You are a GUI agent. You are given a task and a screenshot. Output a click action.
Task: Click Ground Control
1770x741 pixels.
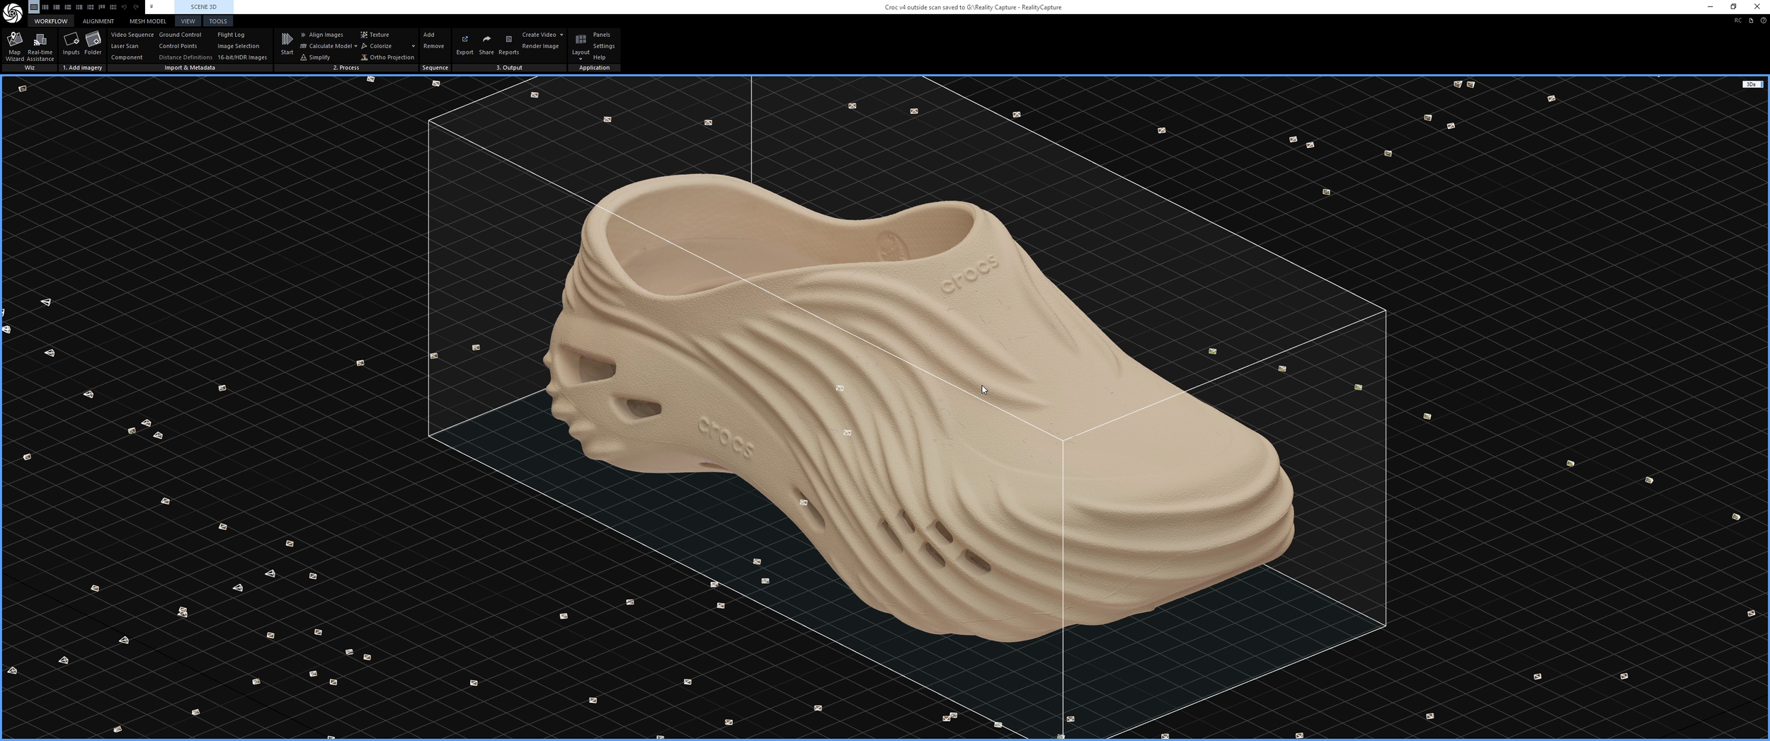pos(180,35)
